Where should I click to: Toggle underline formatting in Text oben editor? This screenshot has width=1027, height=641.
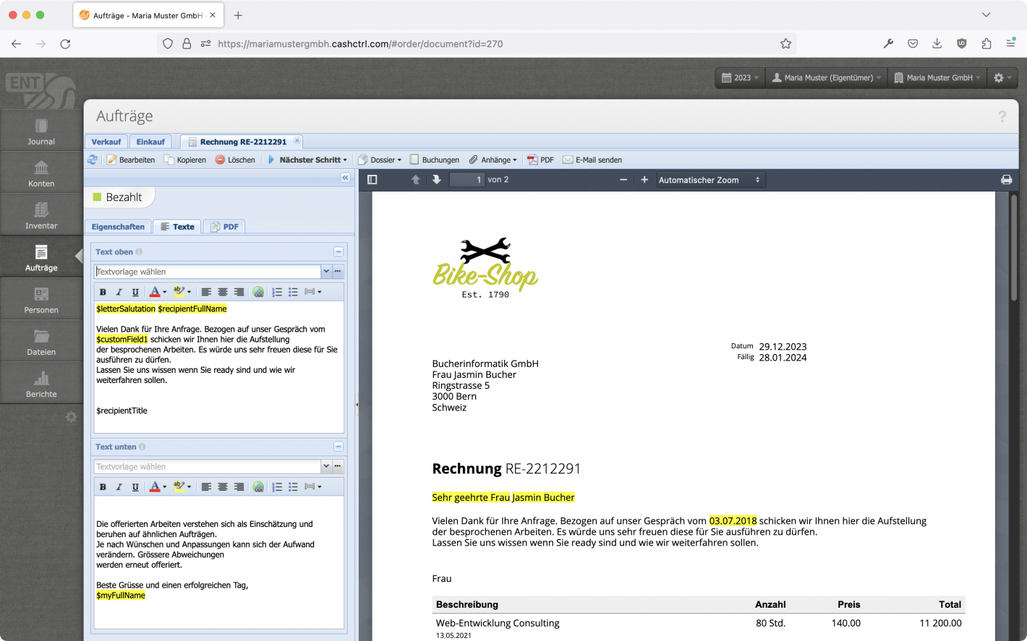135,291
